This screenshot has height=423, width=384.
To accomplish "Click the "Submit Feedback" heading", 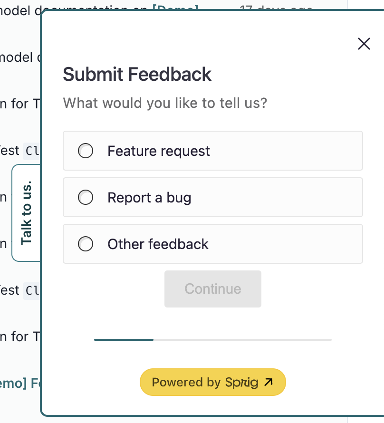I will click(x=137, y=75).
